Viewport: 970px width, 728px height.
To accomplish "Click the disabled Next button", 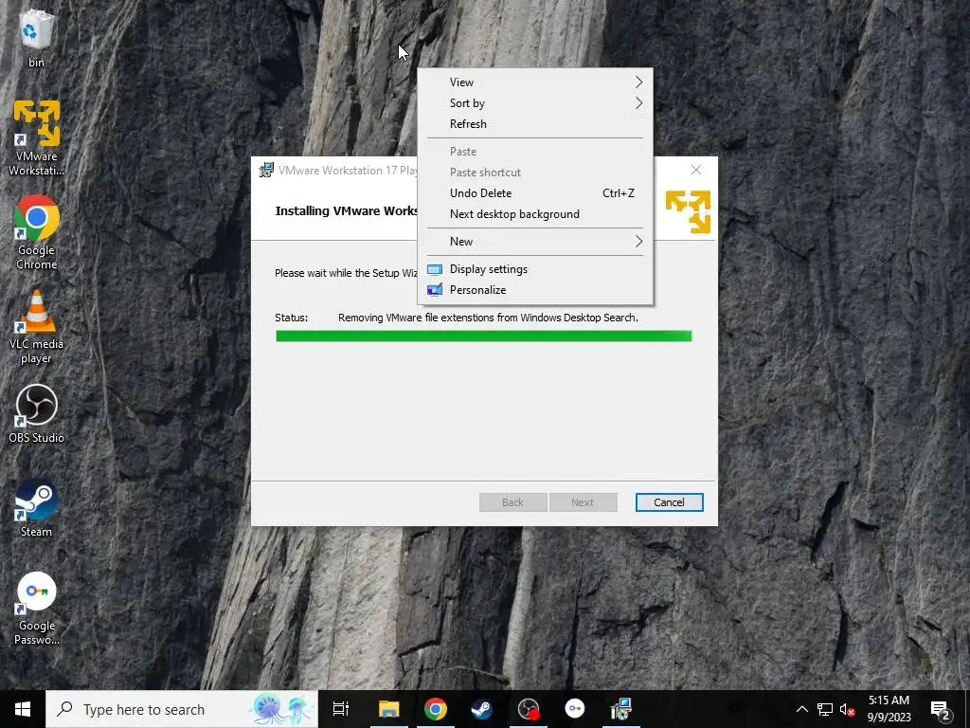I will (583, 502).
